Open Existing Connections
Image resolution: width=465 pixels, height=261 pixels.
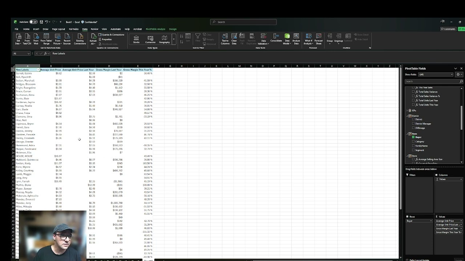[80, 39]
